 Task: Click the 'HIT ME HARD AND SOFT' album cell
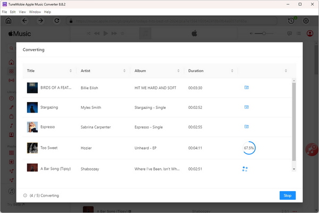[155, 88]
